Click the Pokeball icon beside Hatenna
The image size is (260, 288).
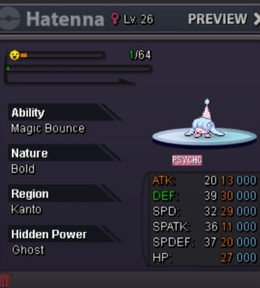tap(9, 19)
